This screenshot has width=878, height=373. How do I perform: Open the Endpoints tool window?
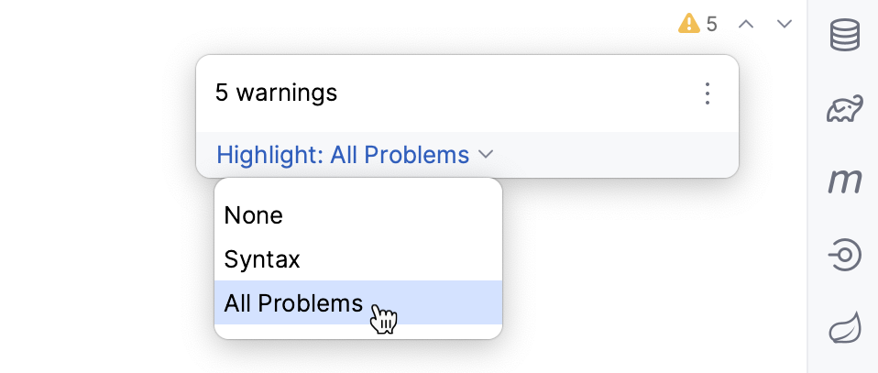coord(844,255)
